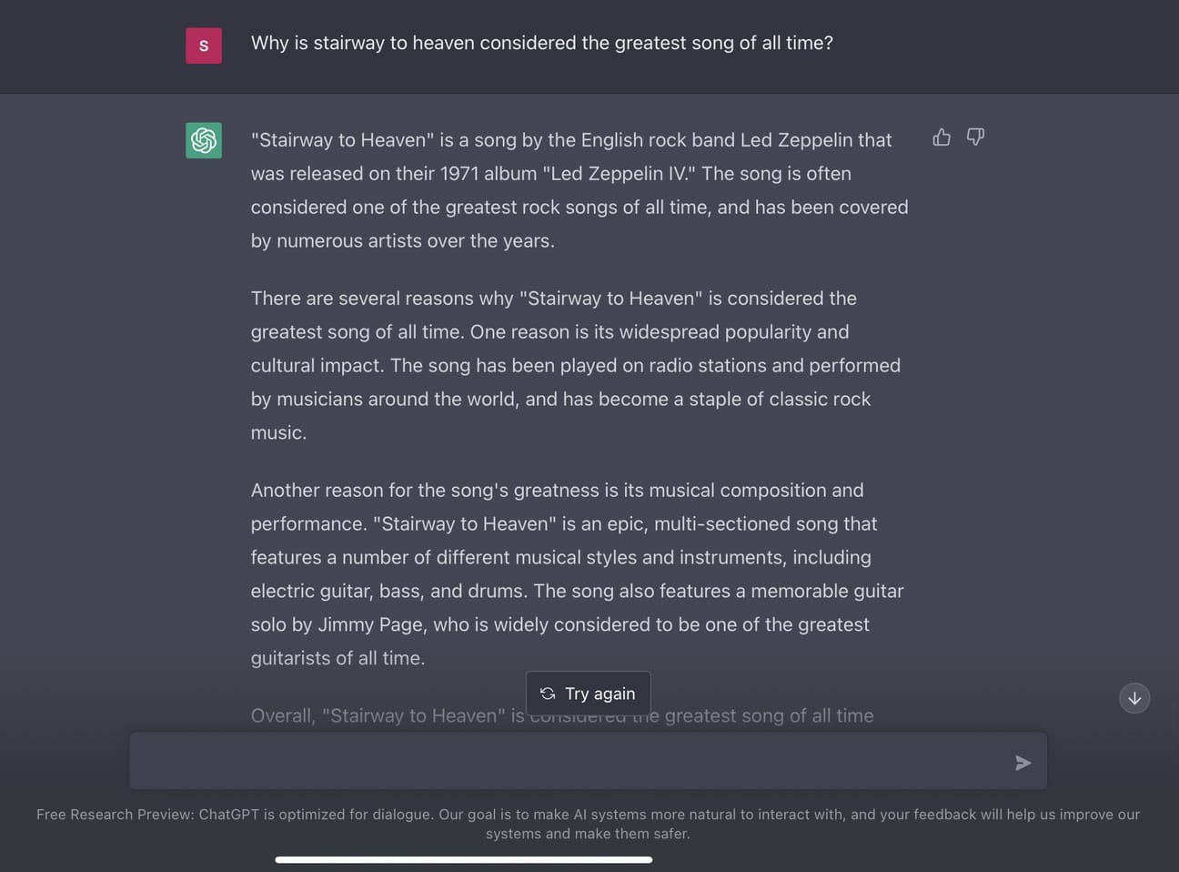Click the thumbs up feedback icon
This screenshot has width=1179, height=872.
(x=942, y=137)
